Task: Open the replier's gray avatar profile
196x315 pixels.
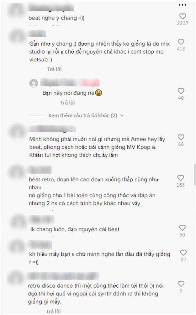Action: [34, 83]
